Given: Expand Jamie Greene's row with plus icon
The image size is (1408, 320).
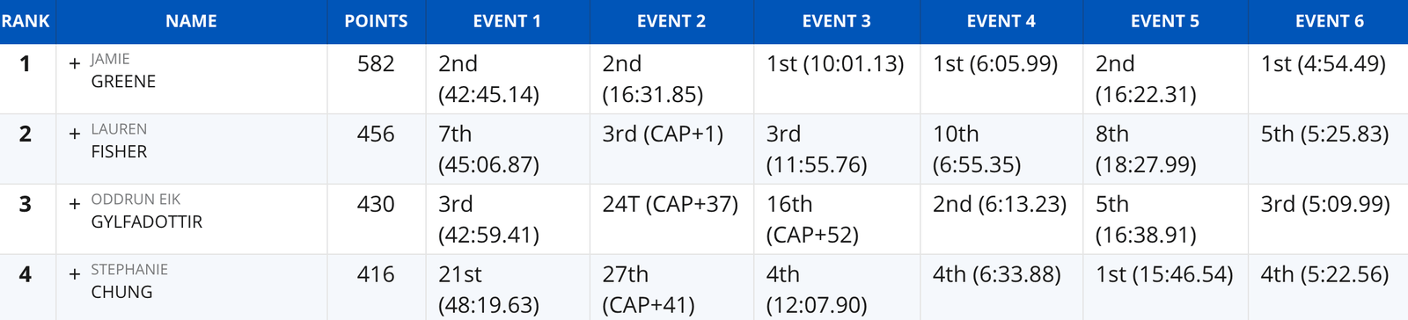Looking at the screenshot, I should (75, 64).
